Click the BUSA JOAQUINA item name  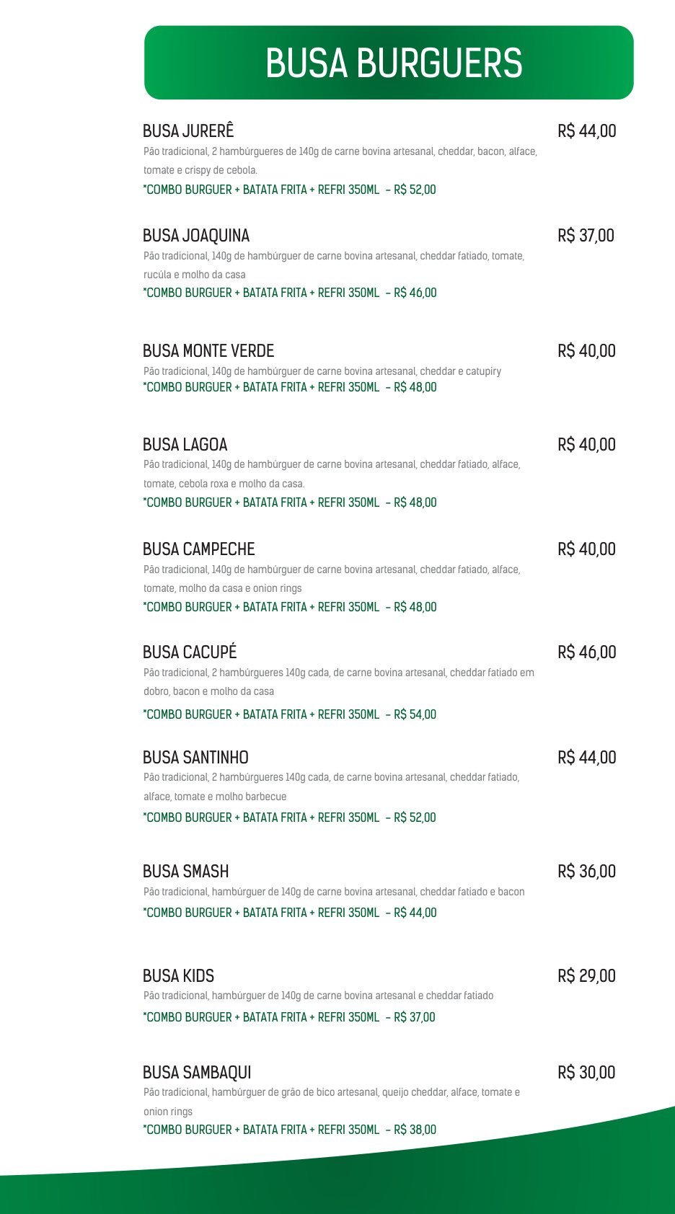click(196, 236)
